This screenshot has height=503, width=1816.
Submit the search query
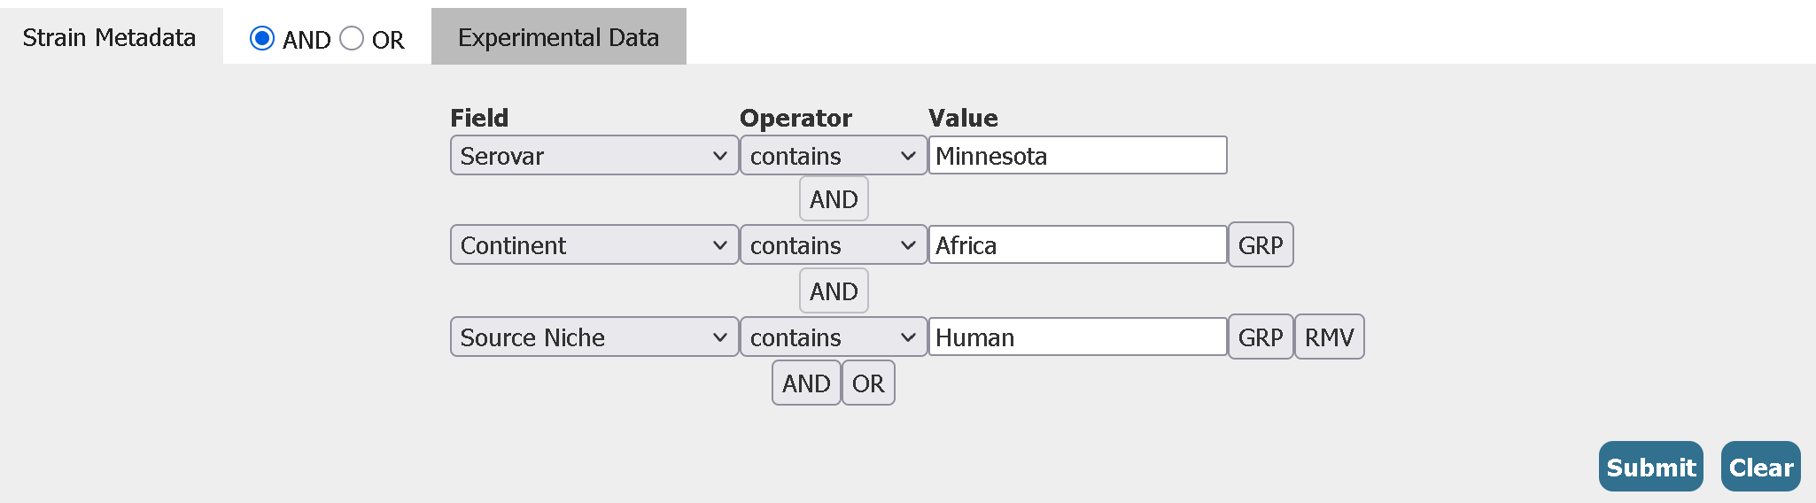(1650, 467)
